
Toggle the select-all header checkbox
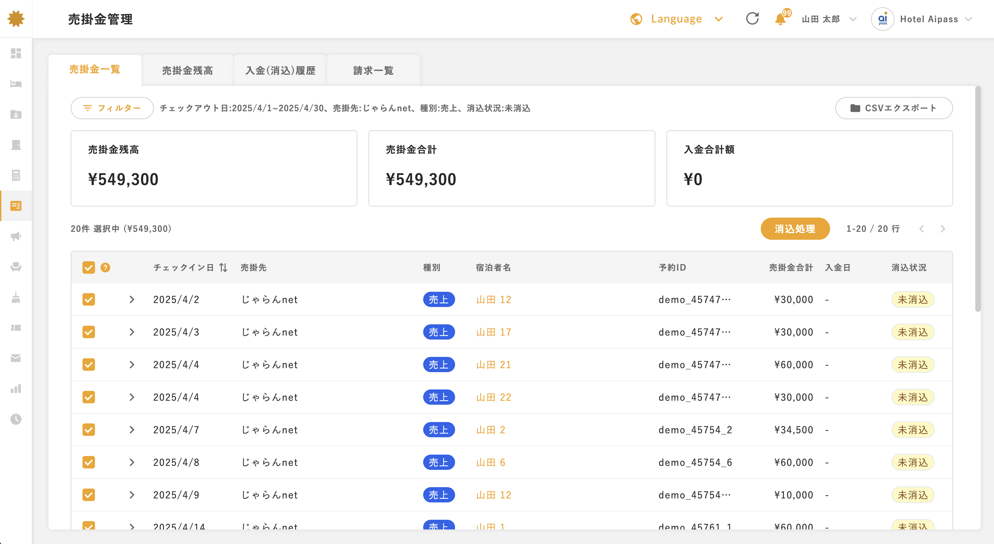coord(89,267)
